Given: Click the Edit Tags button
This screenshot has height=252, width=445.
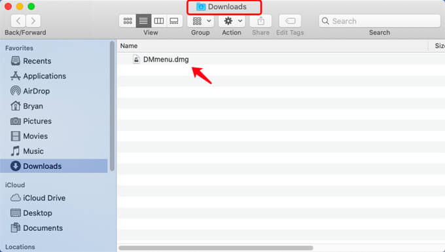Looking at the screenshot, I should pos(290,21).
